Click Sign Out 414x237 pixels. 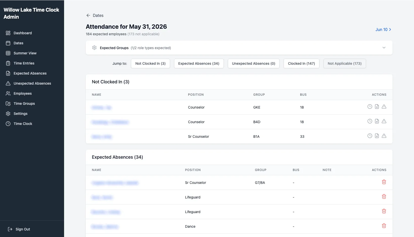click(x=19, y=229)
